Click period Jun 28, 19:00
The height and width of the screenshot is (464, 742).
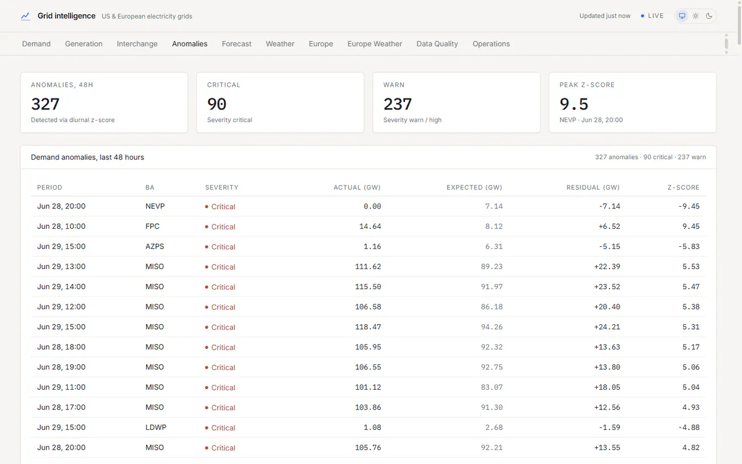pos(61,367)
